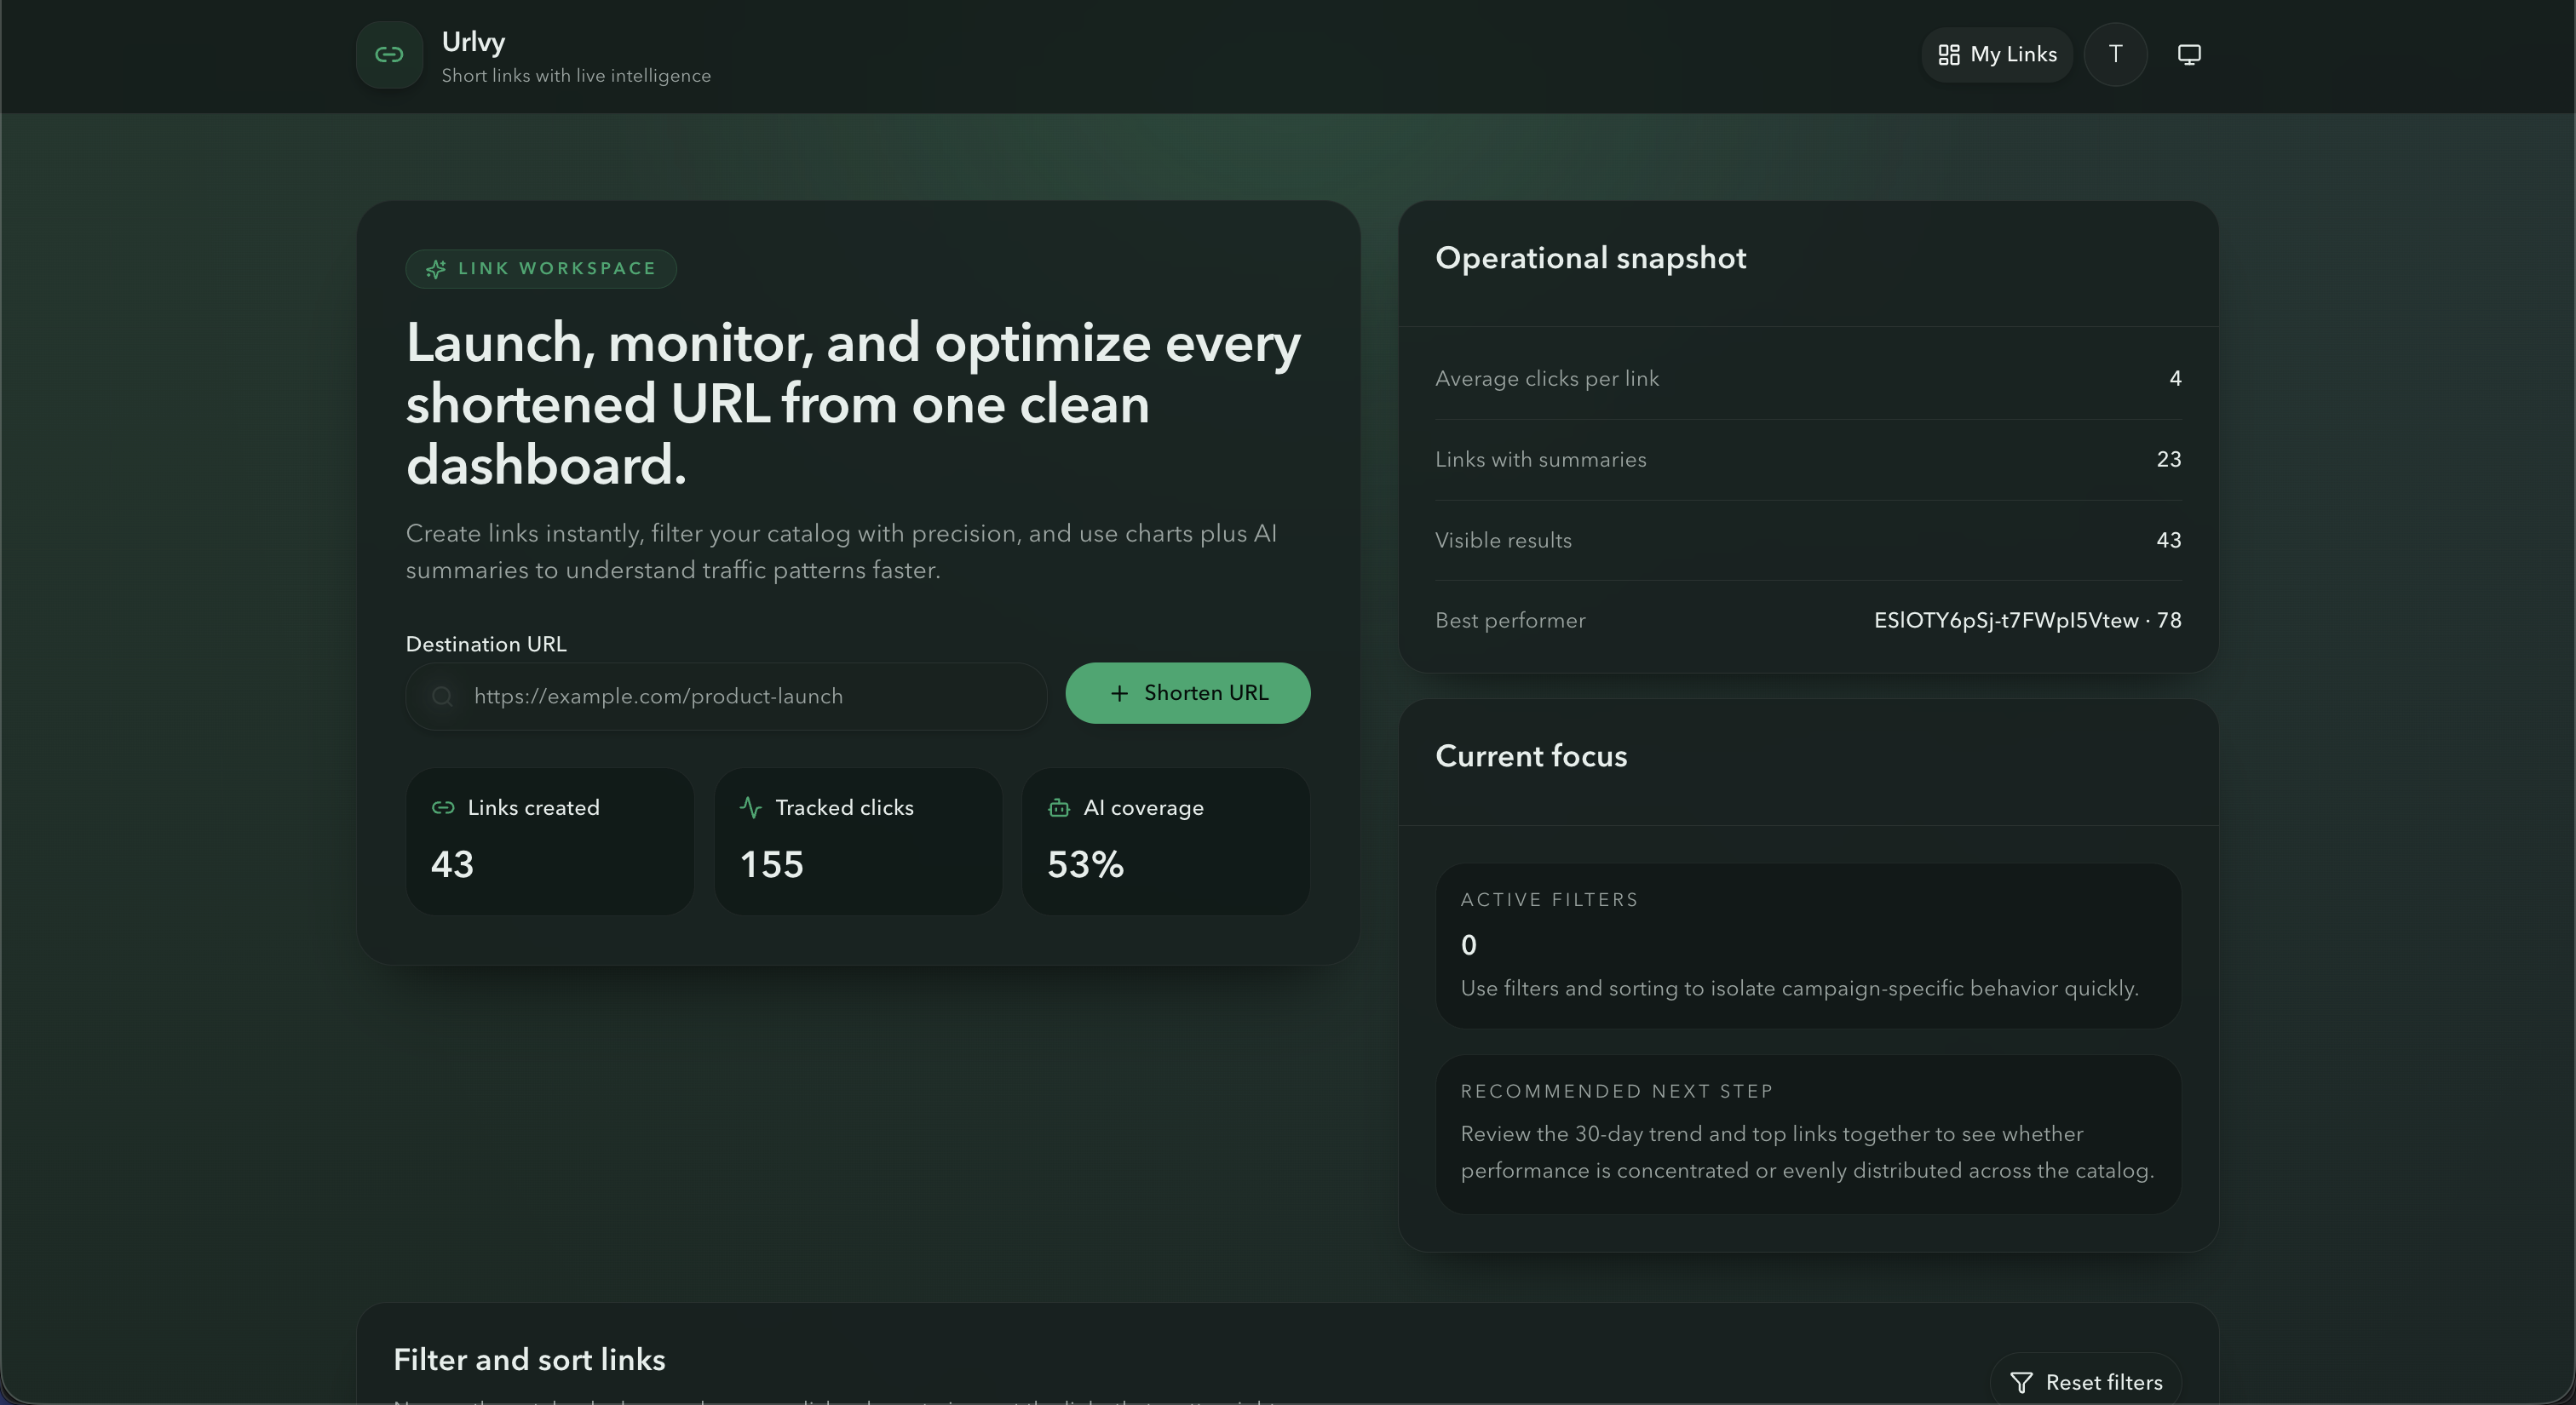Toggle the monitor theme icon
This screenshot has width=2576, height=1405.
[x=2189, y=55]
